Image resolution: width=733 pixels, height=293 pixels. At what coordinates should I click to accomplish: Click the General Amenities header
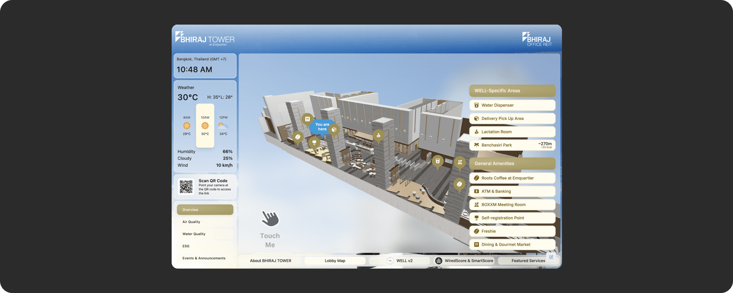click(512, 164)
